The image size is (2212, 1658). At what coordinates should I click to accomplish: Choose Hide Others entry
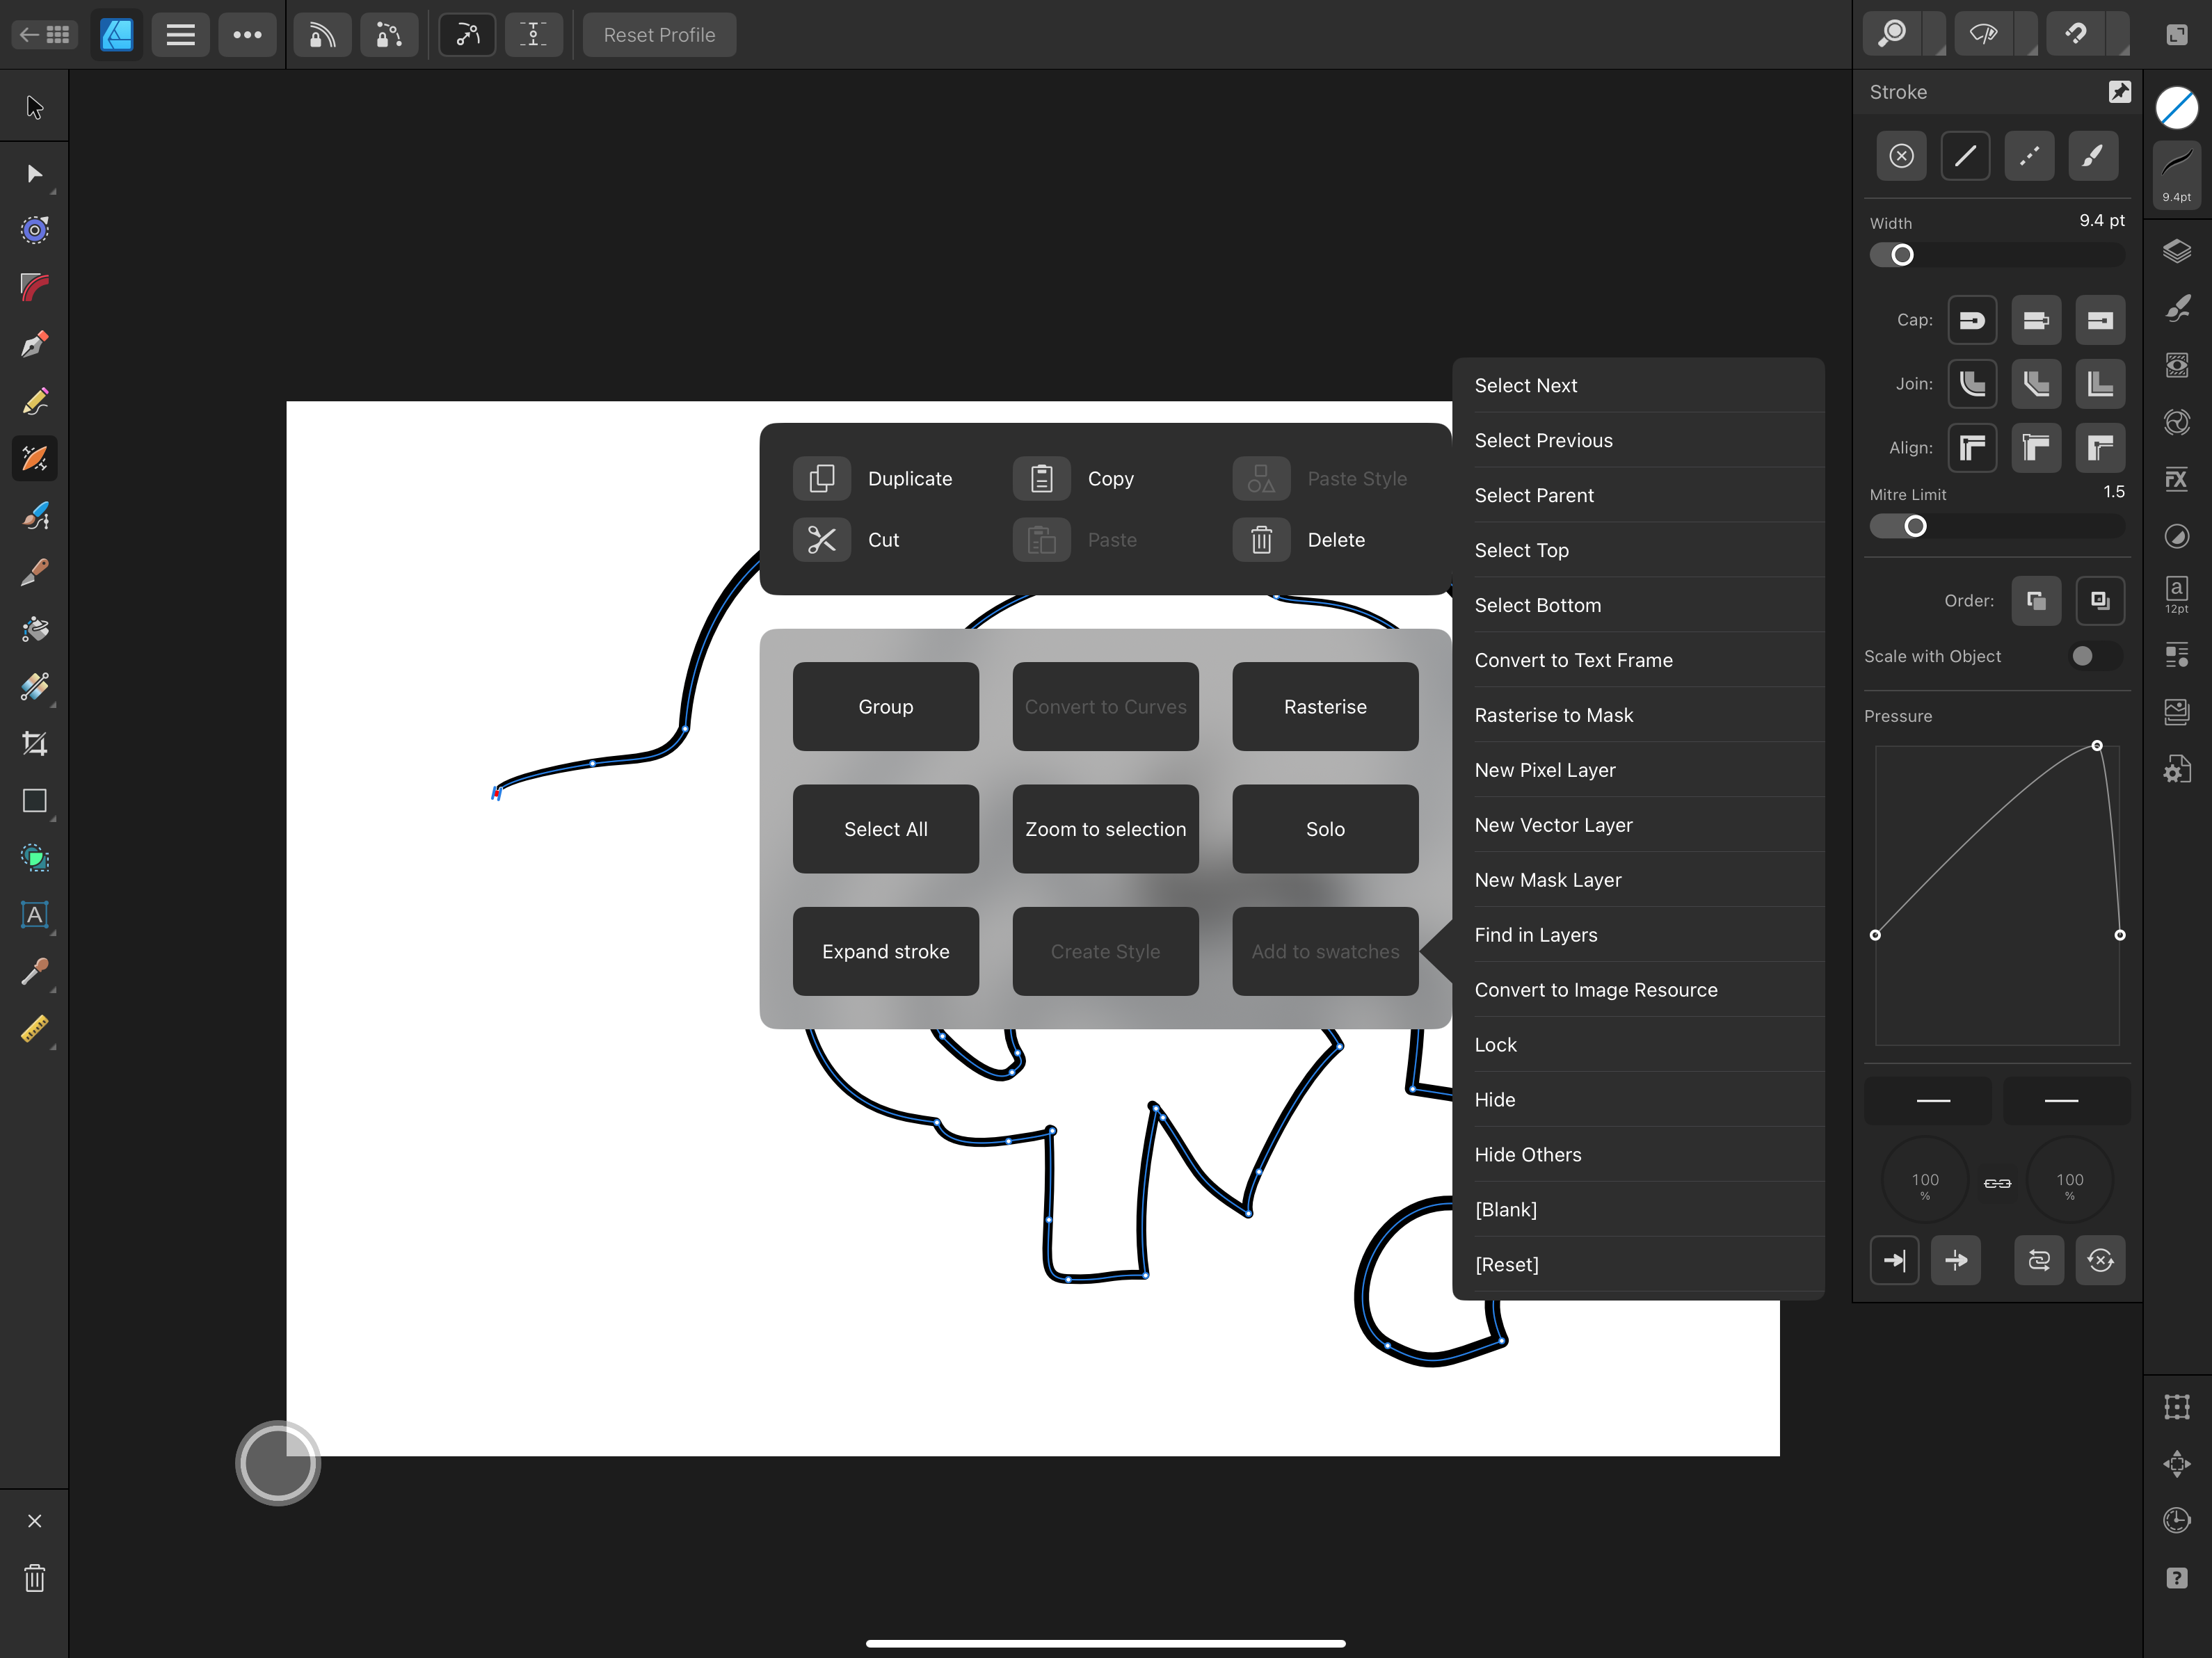click(1638, 1155)
